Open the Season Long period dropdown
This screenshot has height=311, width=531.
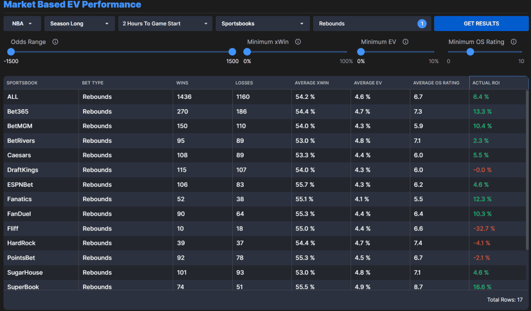tap(79, 24)
